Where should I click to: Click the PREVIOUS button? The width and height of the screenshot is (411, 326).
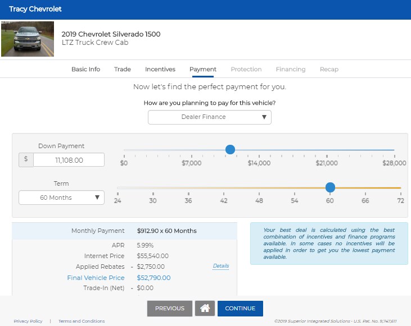coord(170,308)
